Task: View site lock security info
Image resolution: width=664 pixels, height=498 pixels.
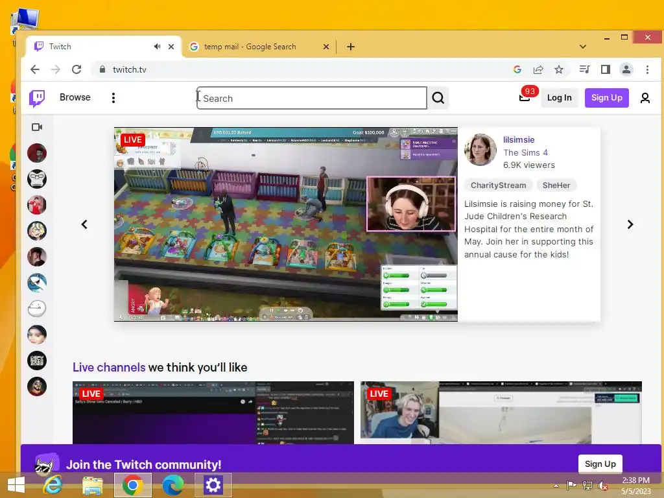Action: point(102,69)
